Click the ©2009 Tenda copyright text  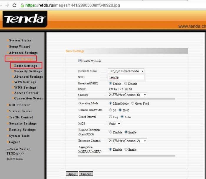(14, 159)
